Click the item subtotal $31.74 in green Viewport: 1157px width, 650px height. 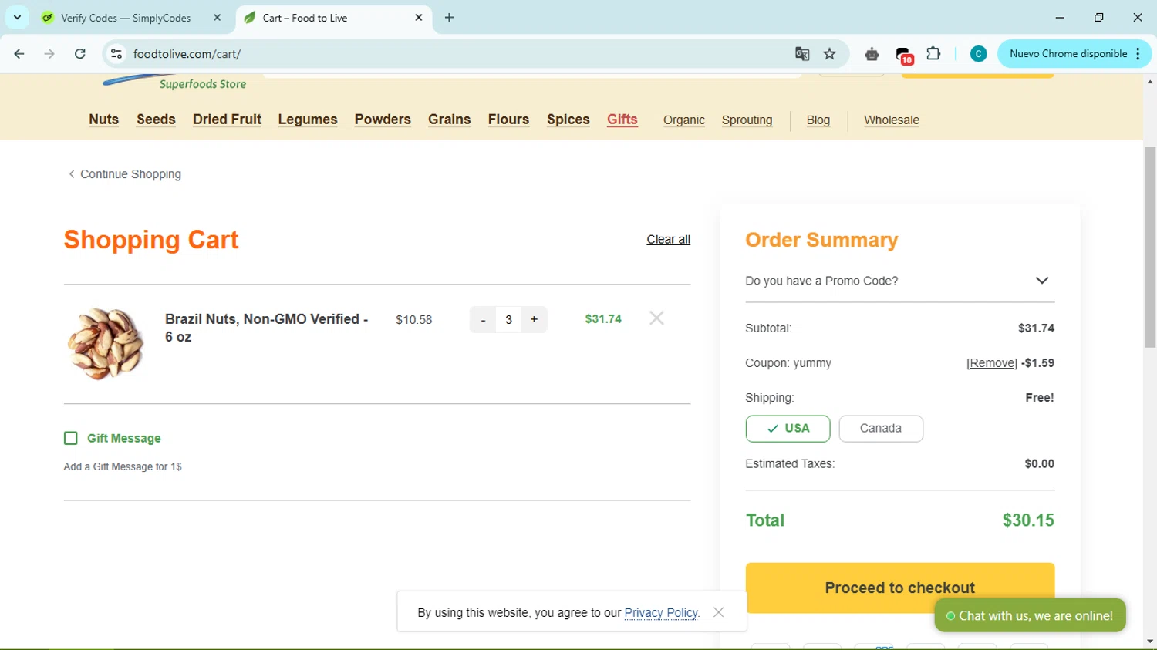[x=603, y=319]
